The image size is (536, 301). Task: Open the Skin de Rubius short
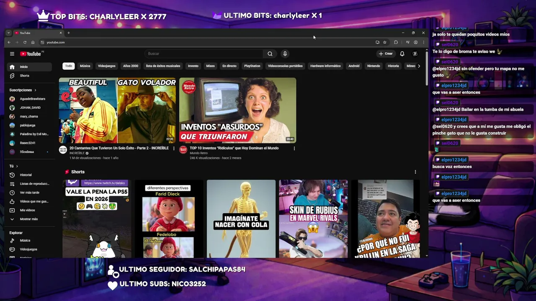(313, 219)
